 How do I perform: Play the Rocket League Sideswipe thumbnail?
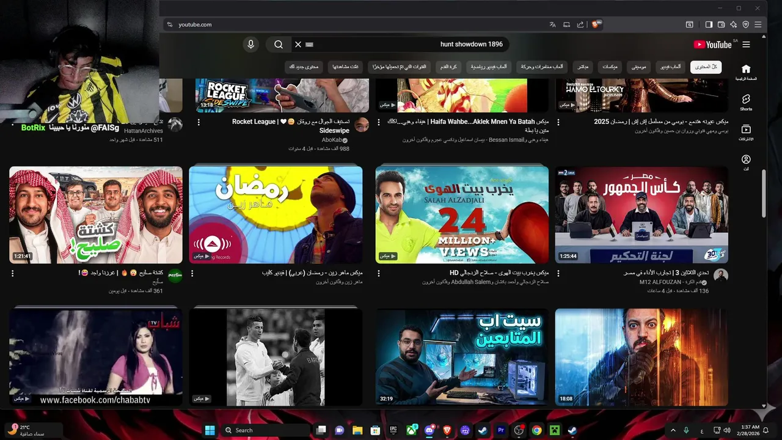(282, 95)
